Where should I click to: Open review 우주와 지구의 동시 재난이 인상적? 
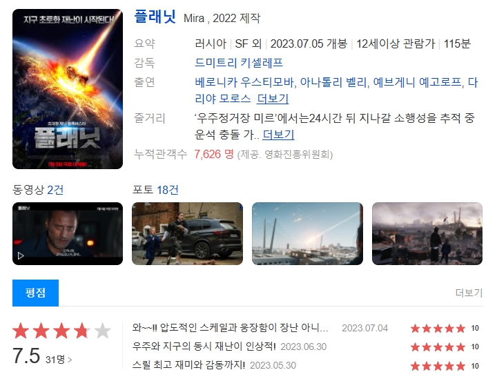(204, 346)
